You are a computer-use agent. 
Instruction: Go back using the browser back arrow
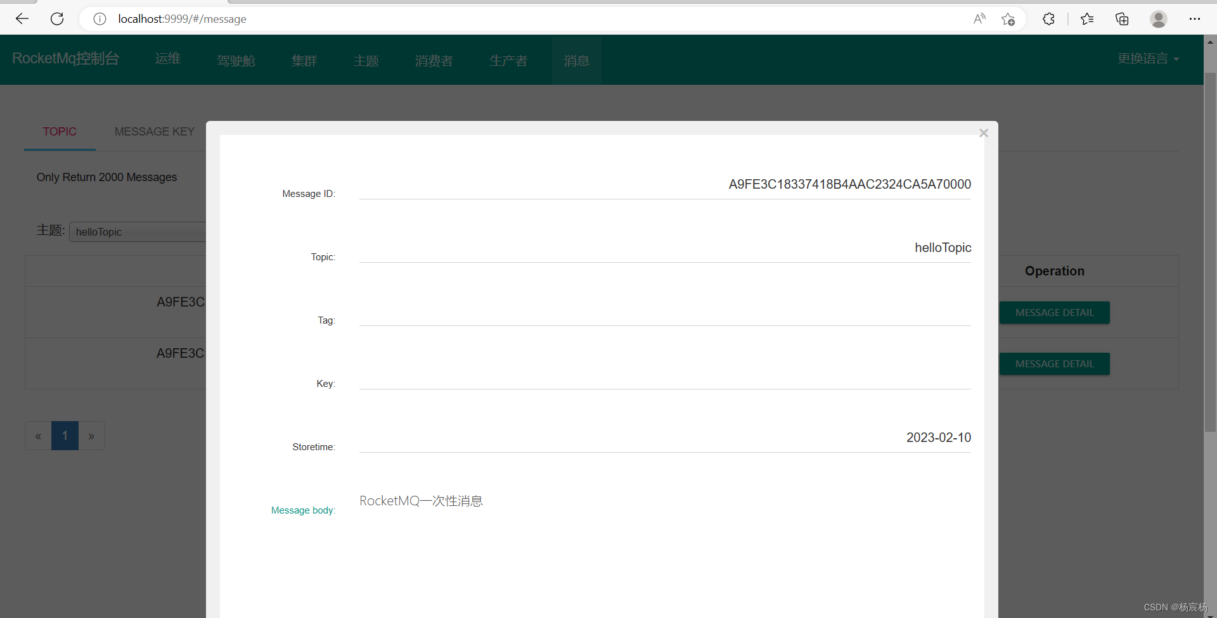tap(22, 19)
